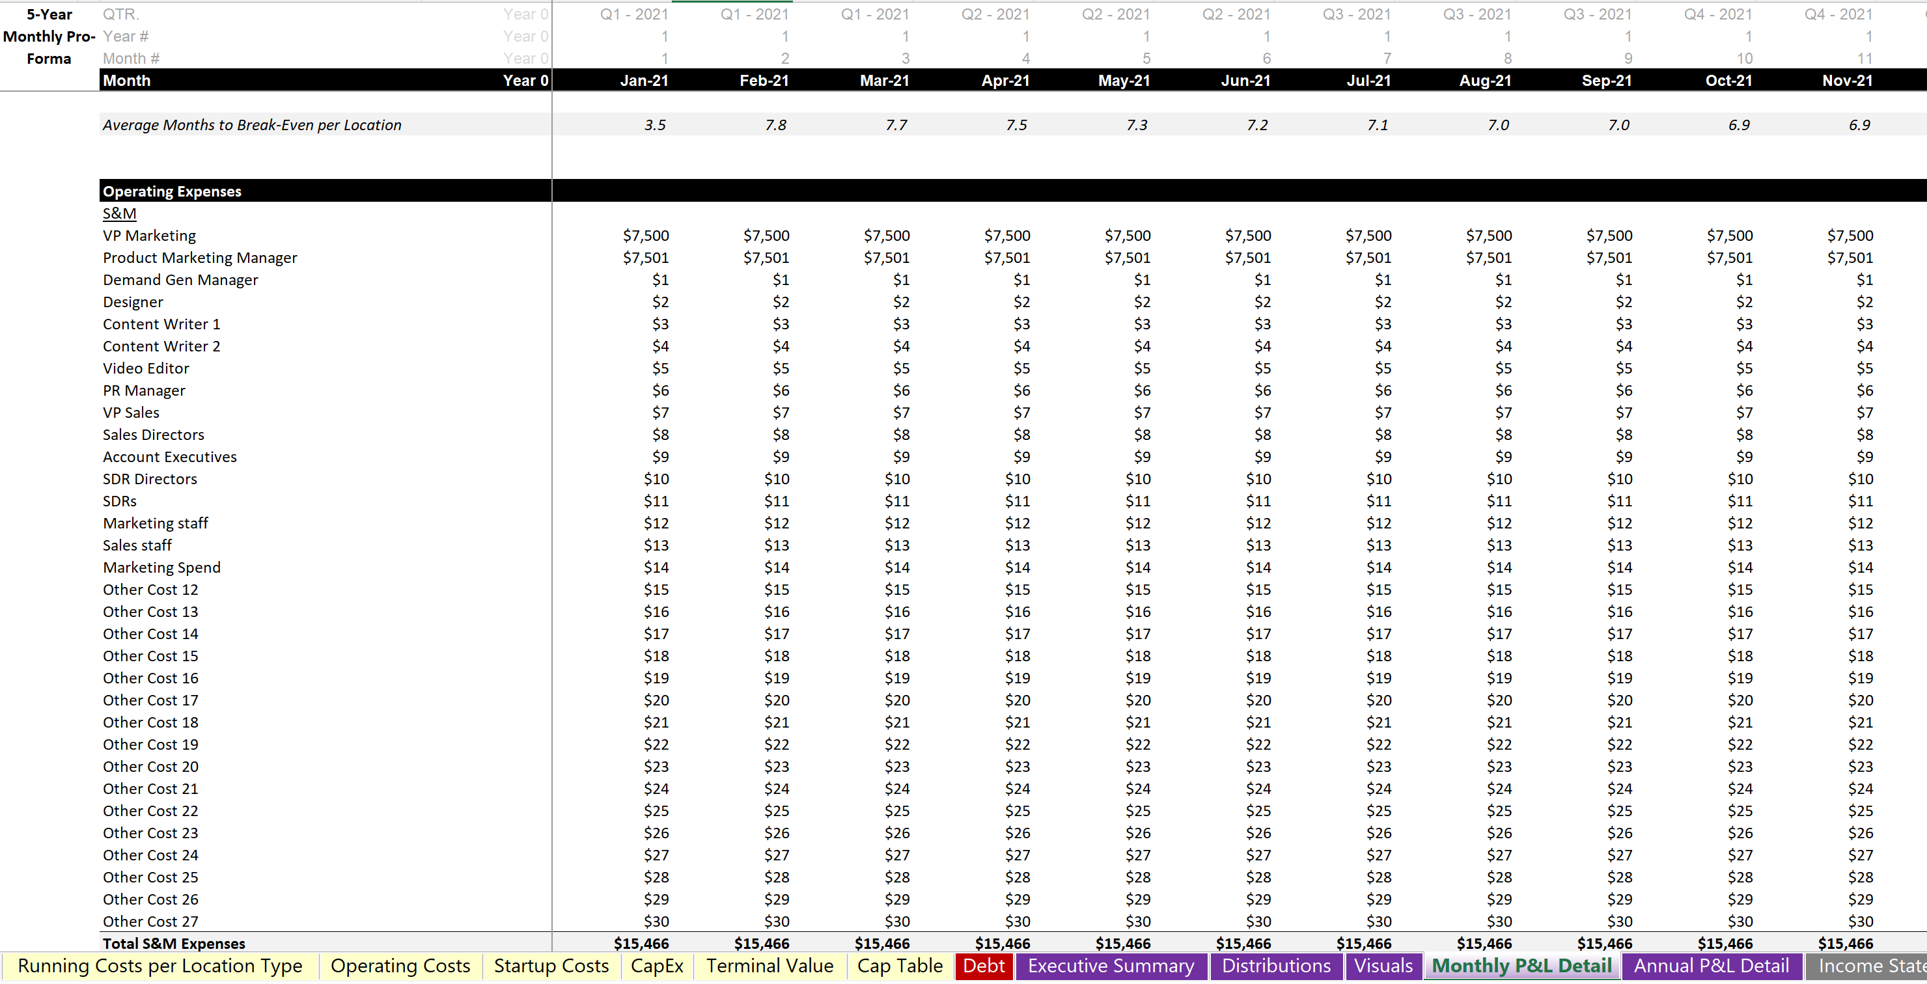Switch to the Operating Costs sheet tab

400,966
